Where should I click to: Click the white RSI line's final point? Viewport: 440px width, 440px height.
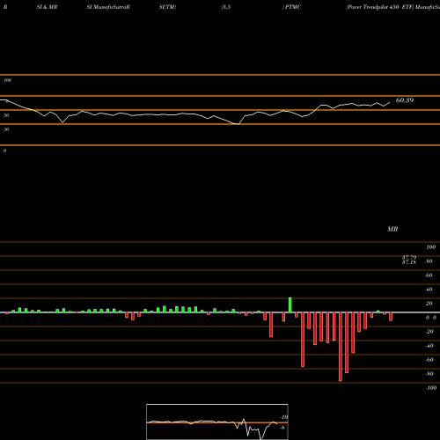(x=390, y=103)
